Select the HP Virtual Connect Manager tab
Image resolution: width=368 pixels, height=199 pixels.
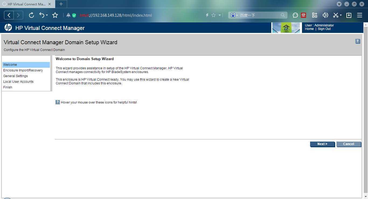pos(27,4)
